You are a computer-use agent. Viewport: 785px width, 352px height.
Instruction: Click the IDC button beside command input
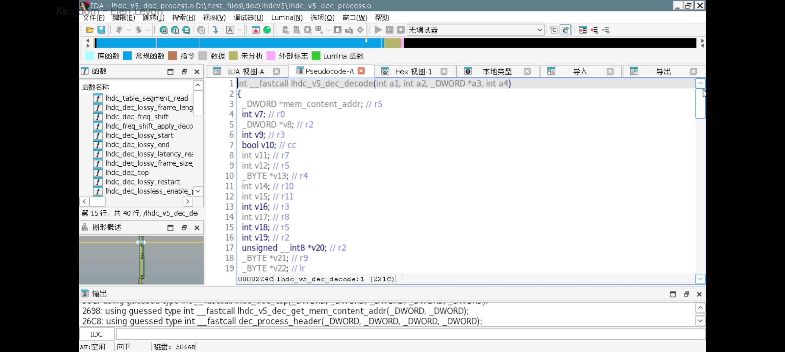pyautogui.click(x=97, y=334)
